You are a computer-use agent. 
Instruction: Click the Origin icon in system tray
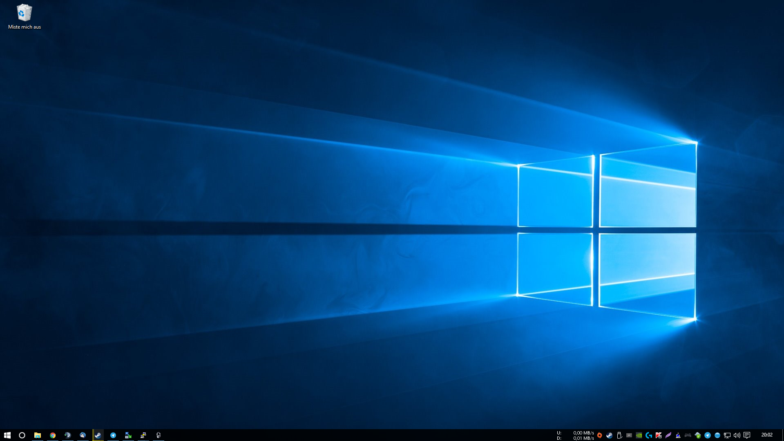point(599,435)
